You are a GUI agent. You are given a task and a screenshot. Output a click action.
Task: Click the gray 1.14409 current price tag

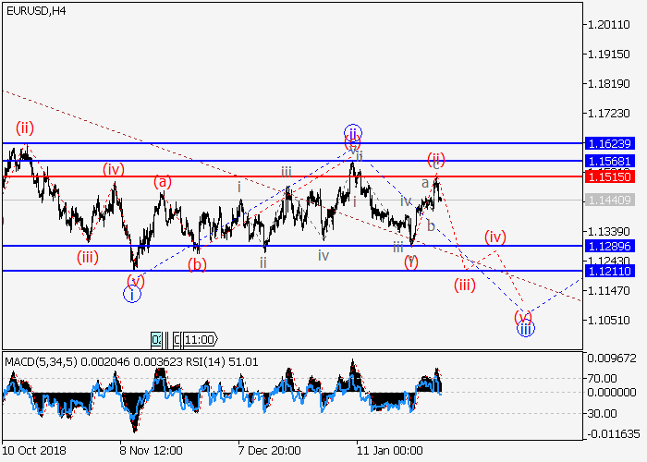click(x=608, y=200)
